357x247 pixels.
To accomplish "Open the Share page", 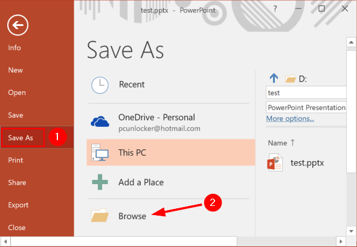I will (17, 182).
